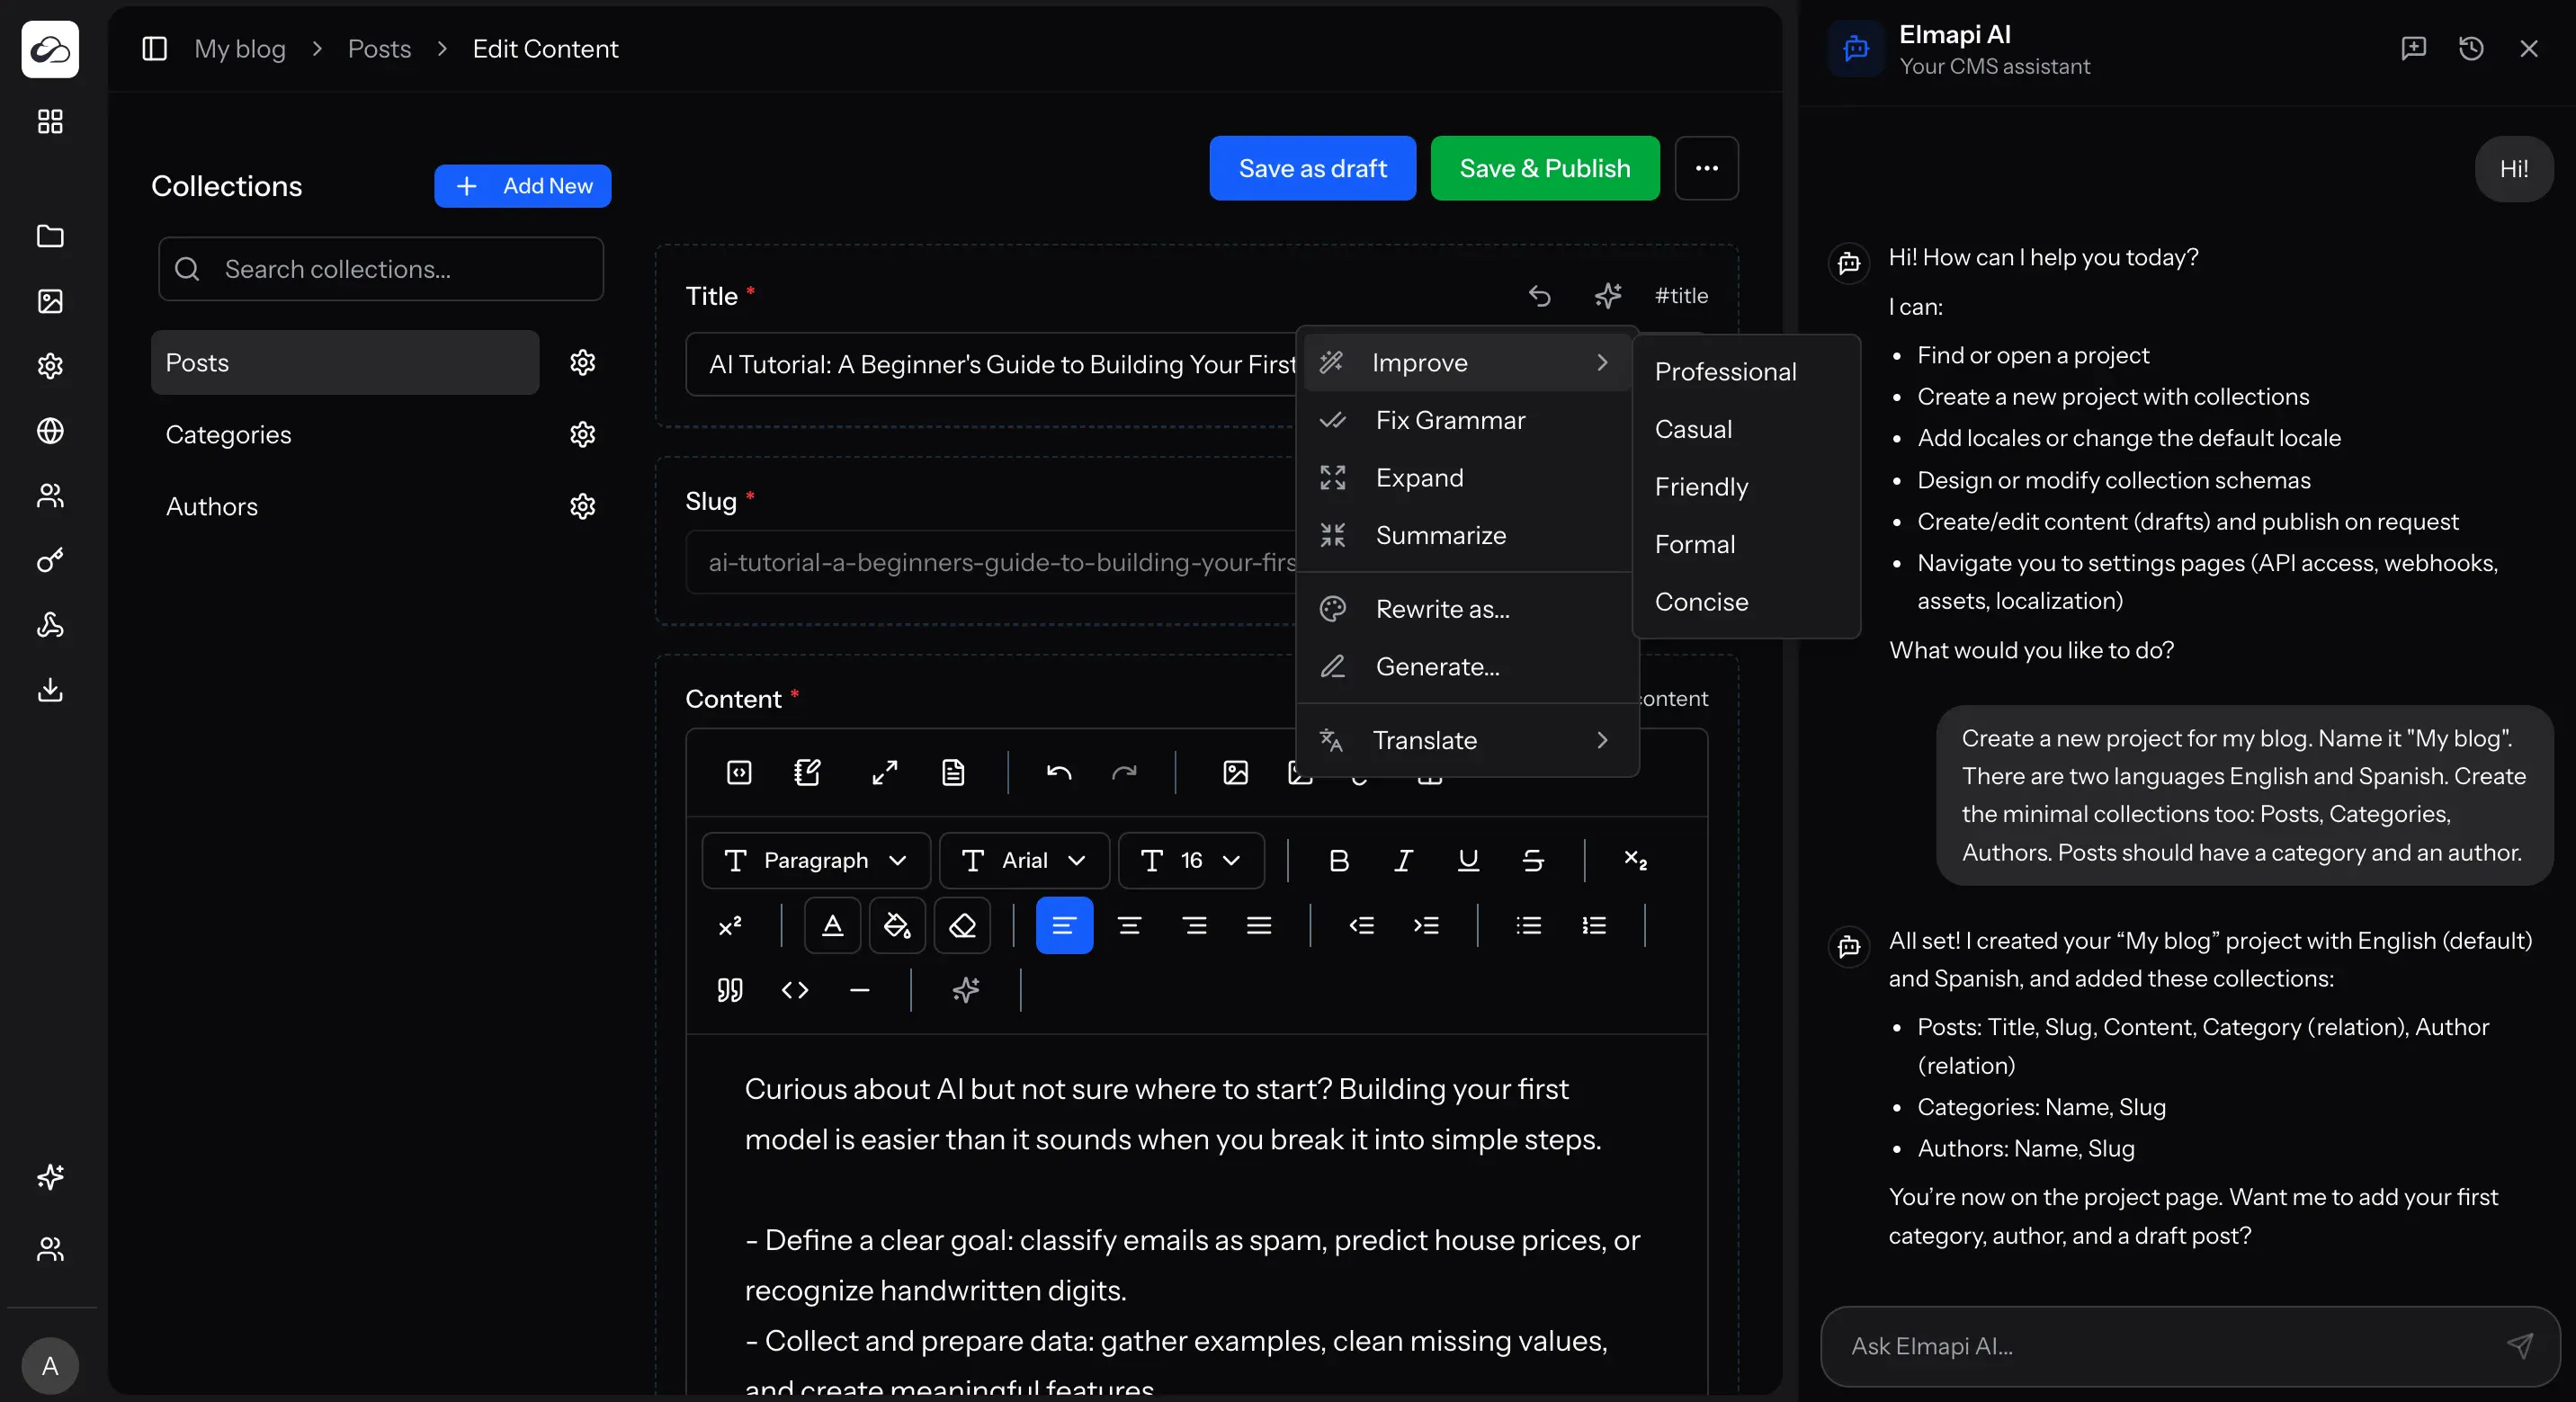Toggle strikethrough formatting
The image size is (2576, 1402).
(1533, 860)
